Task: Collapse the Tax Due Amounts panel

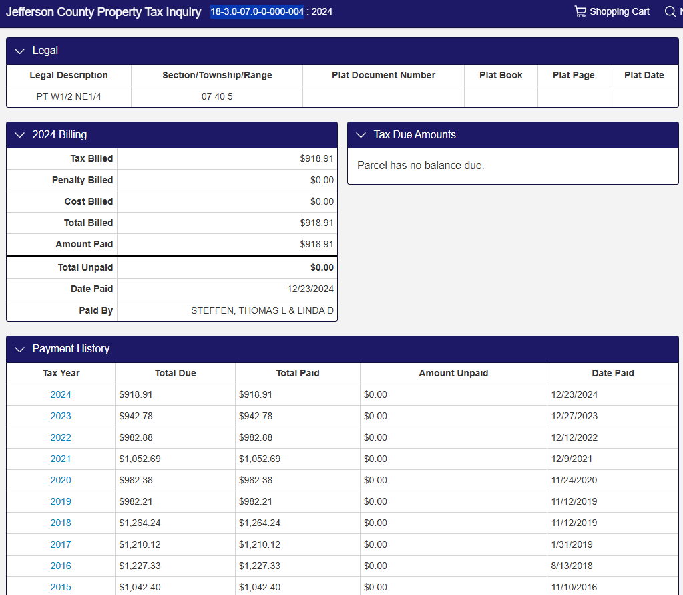Action: (361, 135)
